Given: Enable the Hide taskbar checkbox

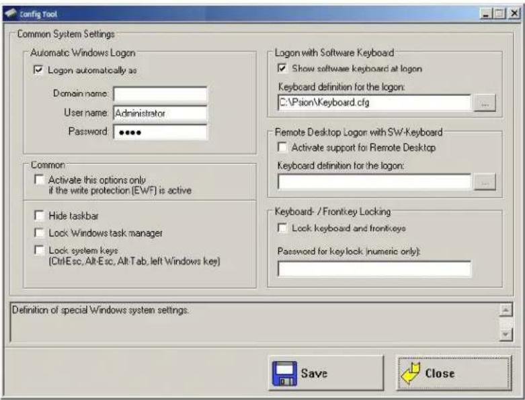Looking at the screenshot, I should point(39,216).
